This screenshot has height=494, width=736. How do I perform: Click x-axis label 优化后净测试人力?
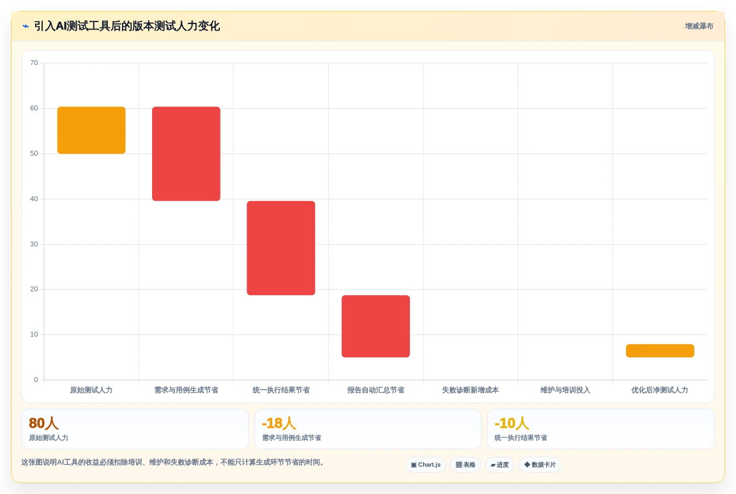pyautogui.click(x=660, y=390)
